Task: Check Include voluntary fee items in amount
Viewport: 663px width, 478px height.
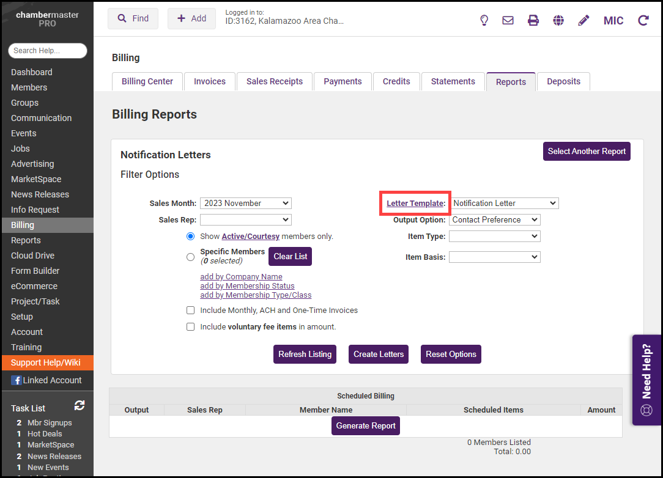Action: 191,327
